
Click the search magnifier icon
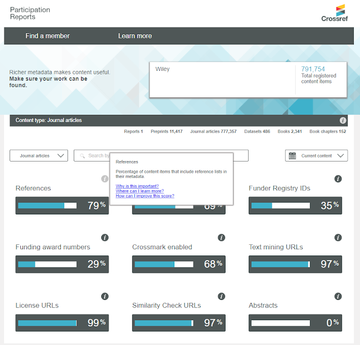[82, 156]
